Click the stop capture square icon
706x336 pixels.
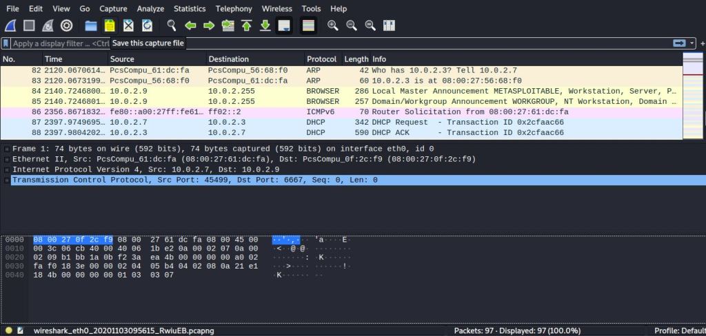pyautogui.click(x=29, y=25)
